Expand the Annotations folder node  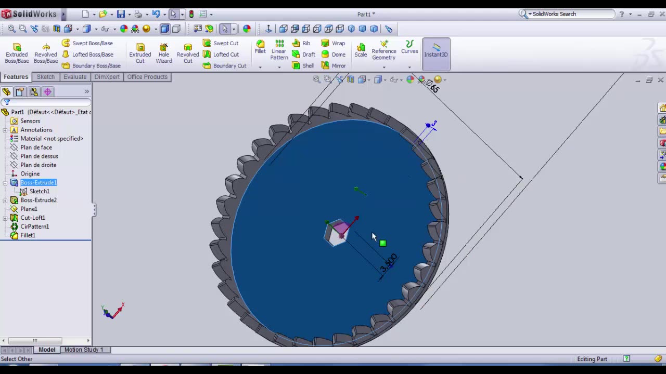coord(5,130)
